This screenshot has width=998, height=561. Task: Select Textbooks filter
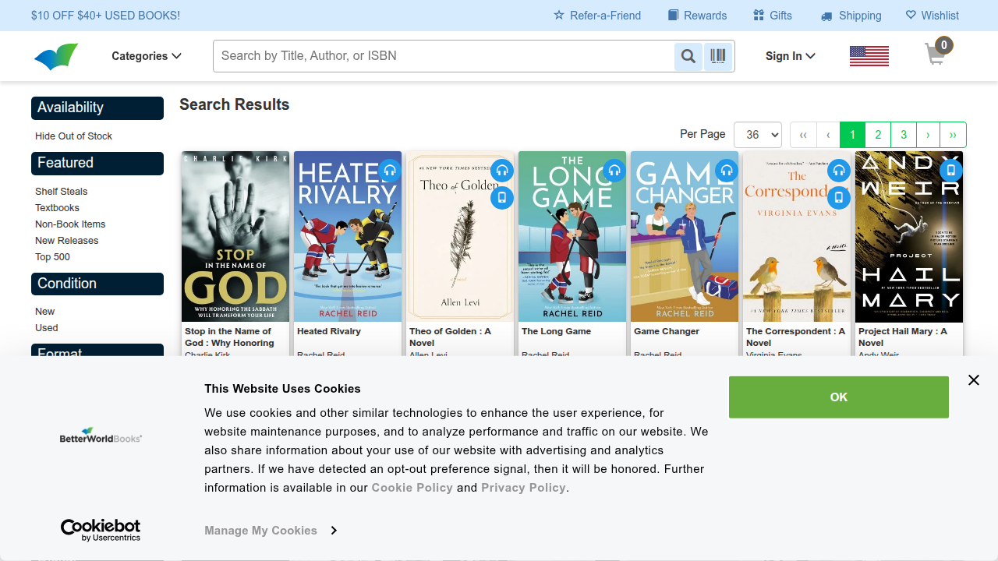57,208
